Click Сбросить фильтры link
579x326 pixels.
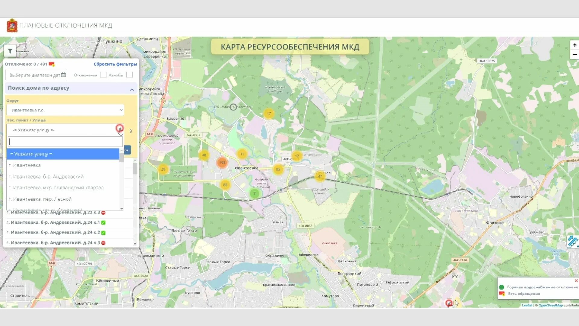coord(115,64)
